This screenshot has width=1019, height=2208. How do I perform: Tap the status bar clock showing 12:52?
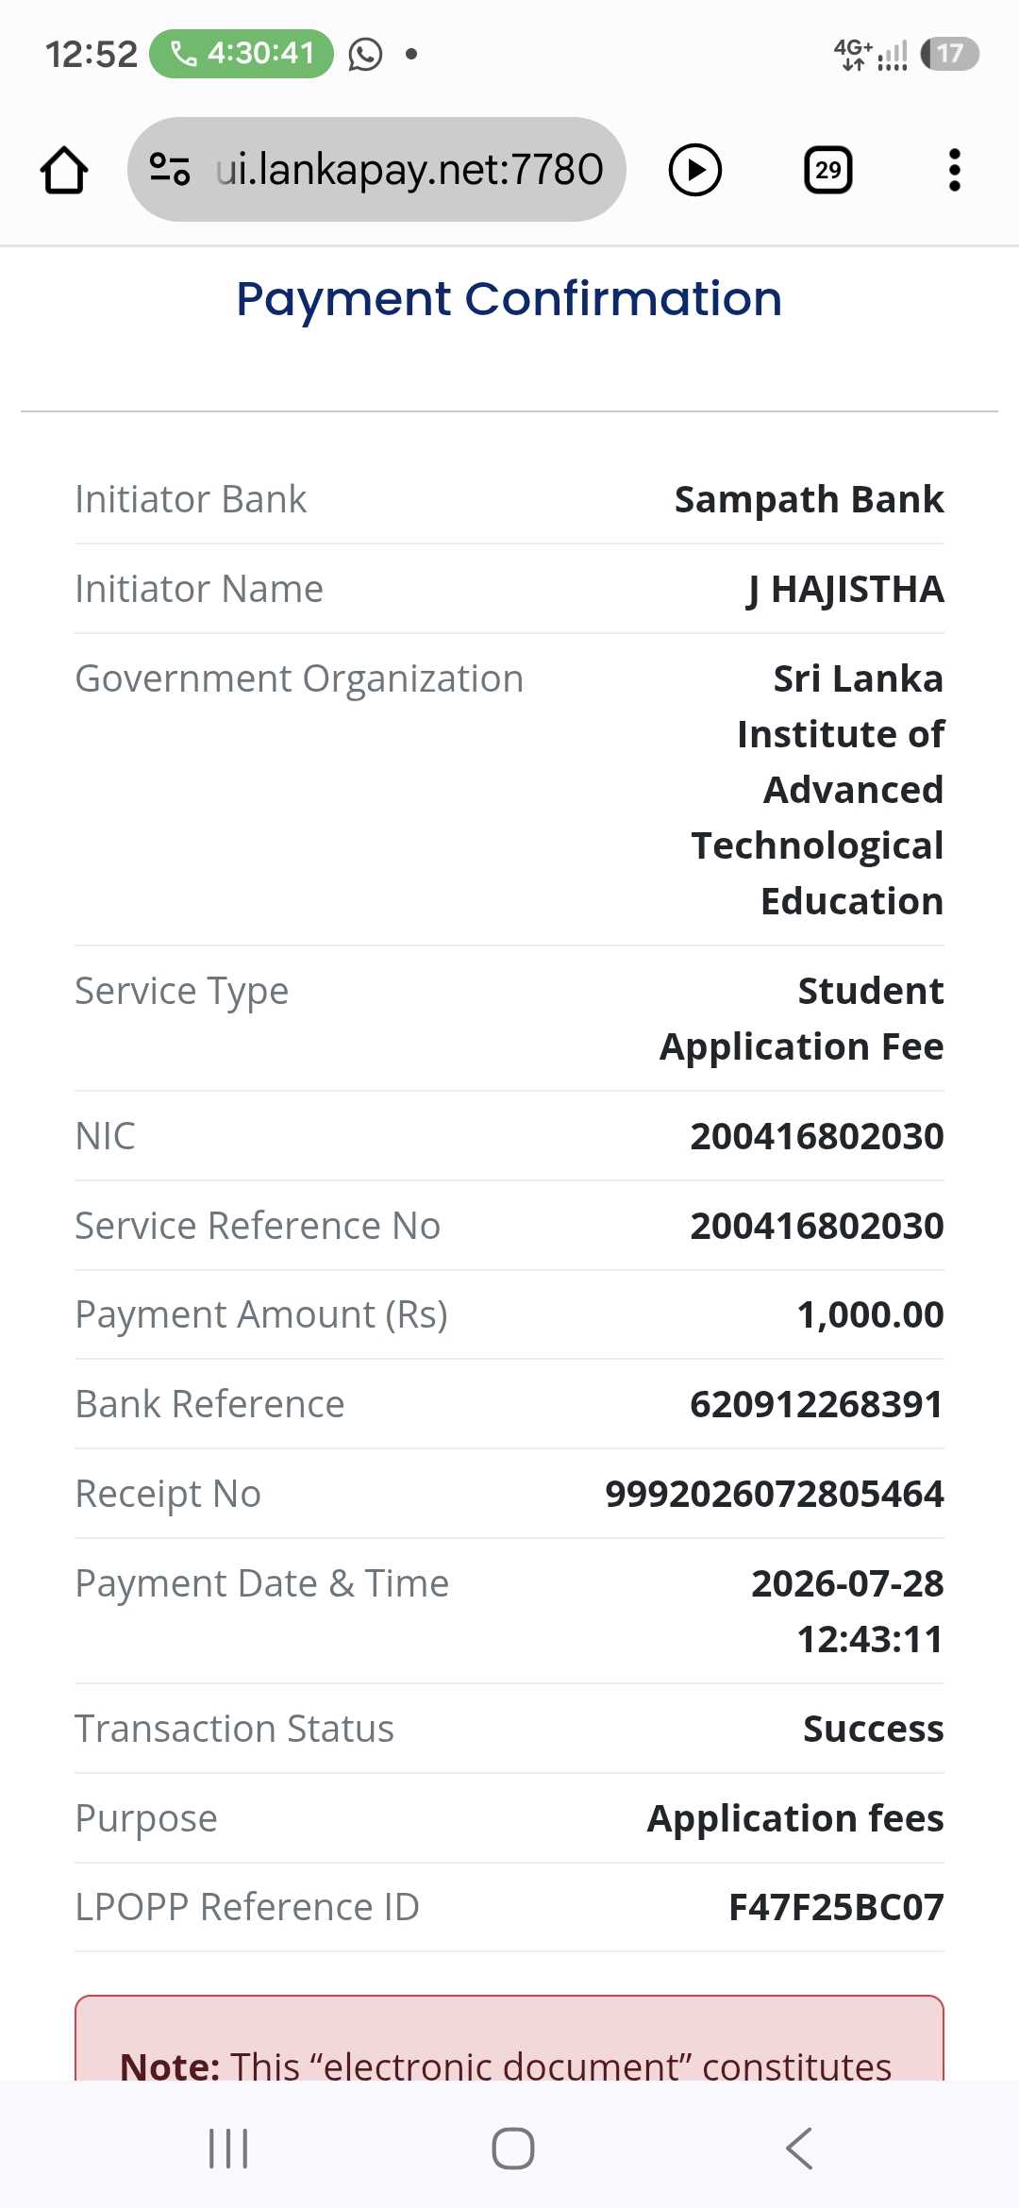(92, 54)
